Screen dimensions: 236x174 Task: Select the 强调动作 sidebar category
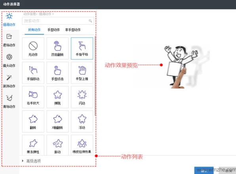[9, 20]
